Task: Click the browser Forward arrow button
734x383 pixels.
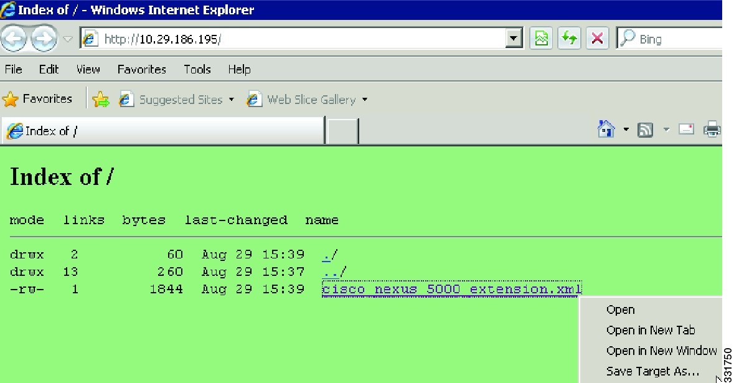Action: tap(44, 39)
